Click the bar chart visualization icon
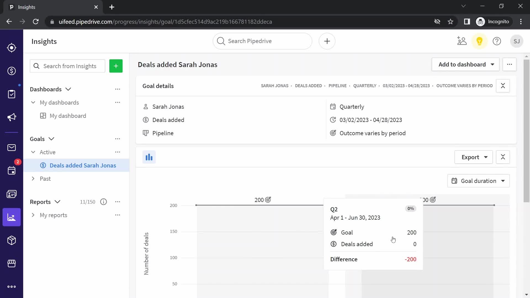The height and width of the screenshot is (298, 530). point(149,157)
